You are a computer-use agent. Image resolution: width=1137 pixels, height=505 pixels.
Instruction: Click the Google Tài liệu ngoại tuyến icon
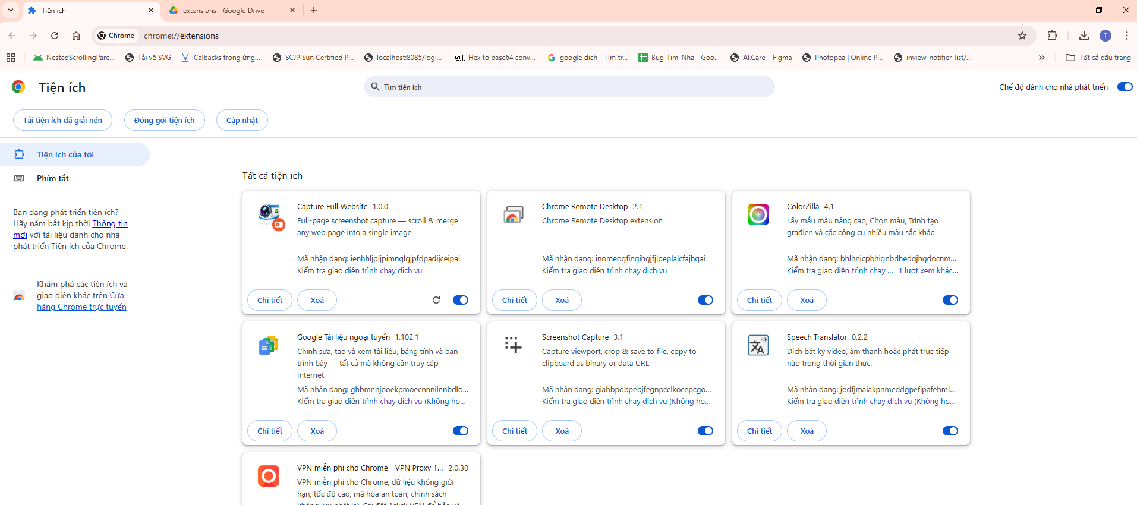(x=269, y=345)
